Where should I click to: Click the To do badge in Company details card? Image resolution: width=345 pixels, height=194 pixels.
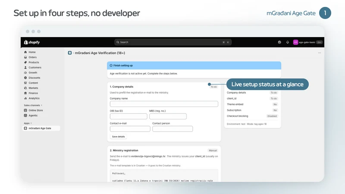[x=213, y=87]
